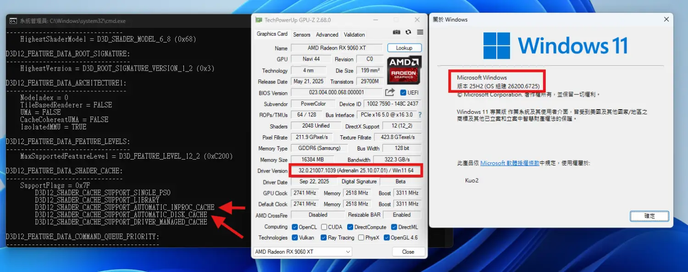Image resolution: width=688 pixels, height=272 pixels.
Task: Click the Revision value C0
Action: point(370,59)
